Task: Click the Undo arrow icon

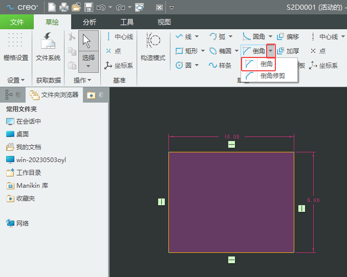Action: pos(101,8)
